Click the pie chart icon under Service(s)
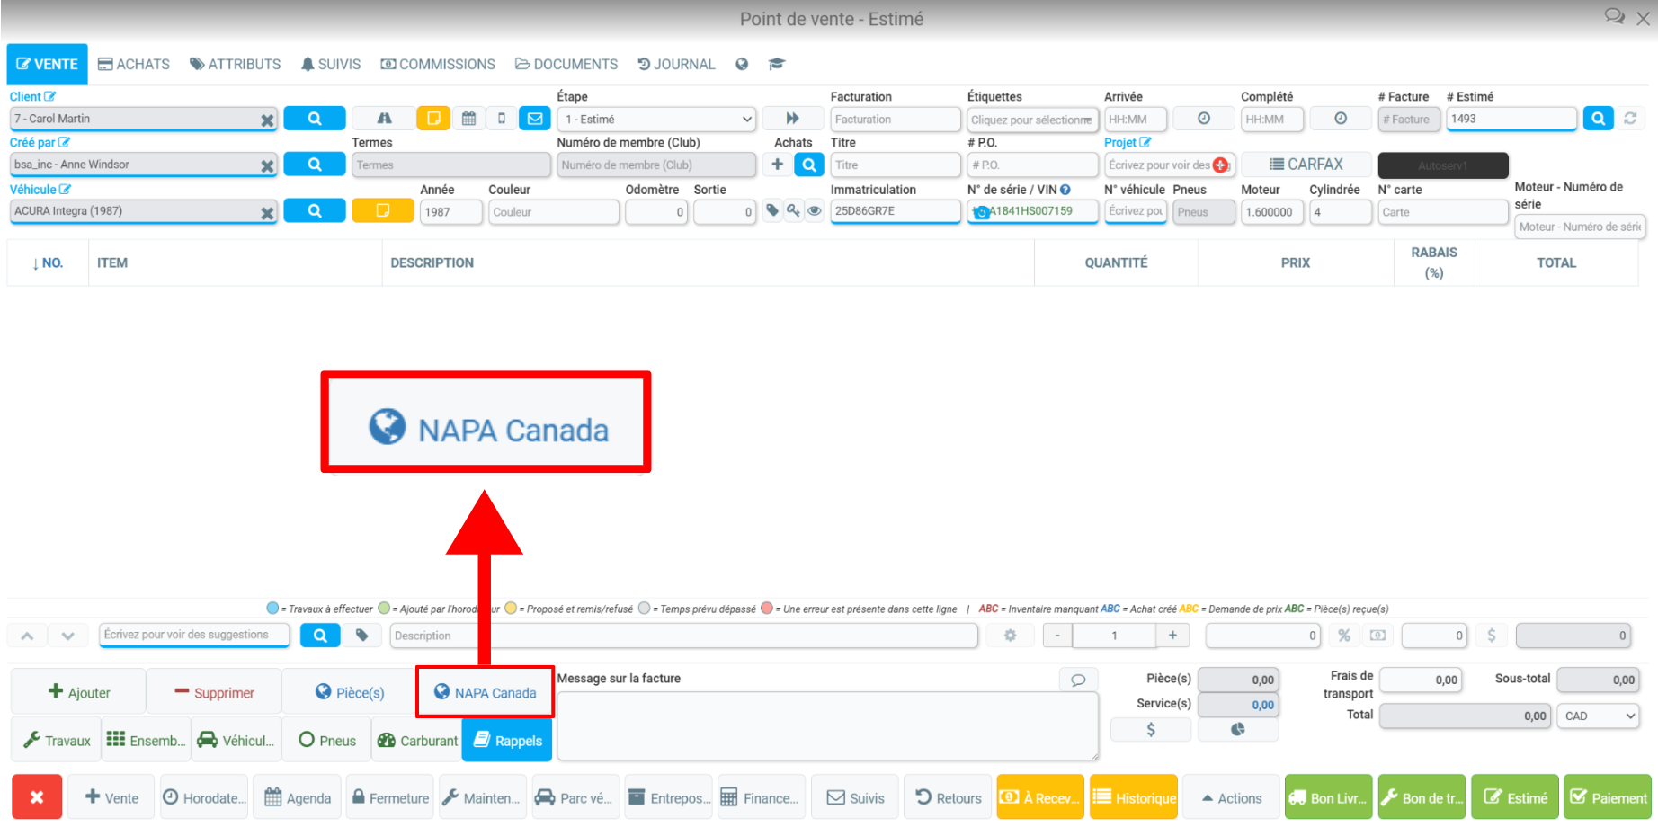This screenshot has height=827, width=1658. (1238, 729)
